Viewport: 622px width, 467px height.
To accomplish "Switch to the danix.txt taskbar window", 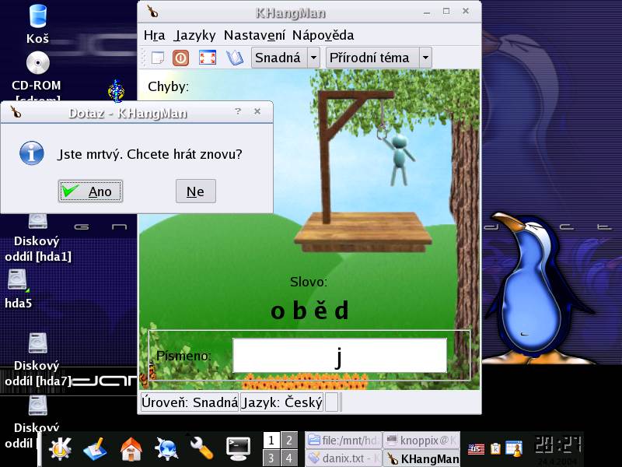I will tap(344, 458).
